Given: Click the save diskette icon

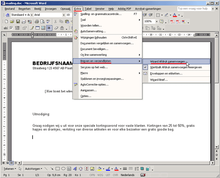Looking at the screenshot, I should coord(18,22).
